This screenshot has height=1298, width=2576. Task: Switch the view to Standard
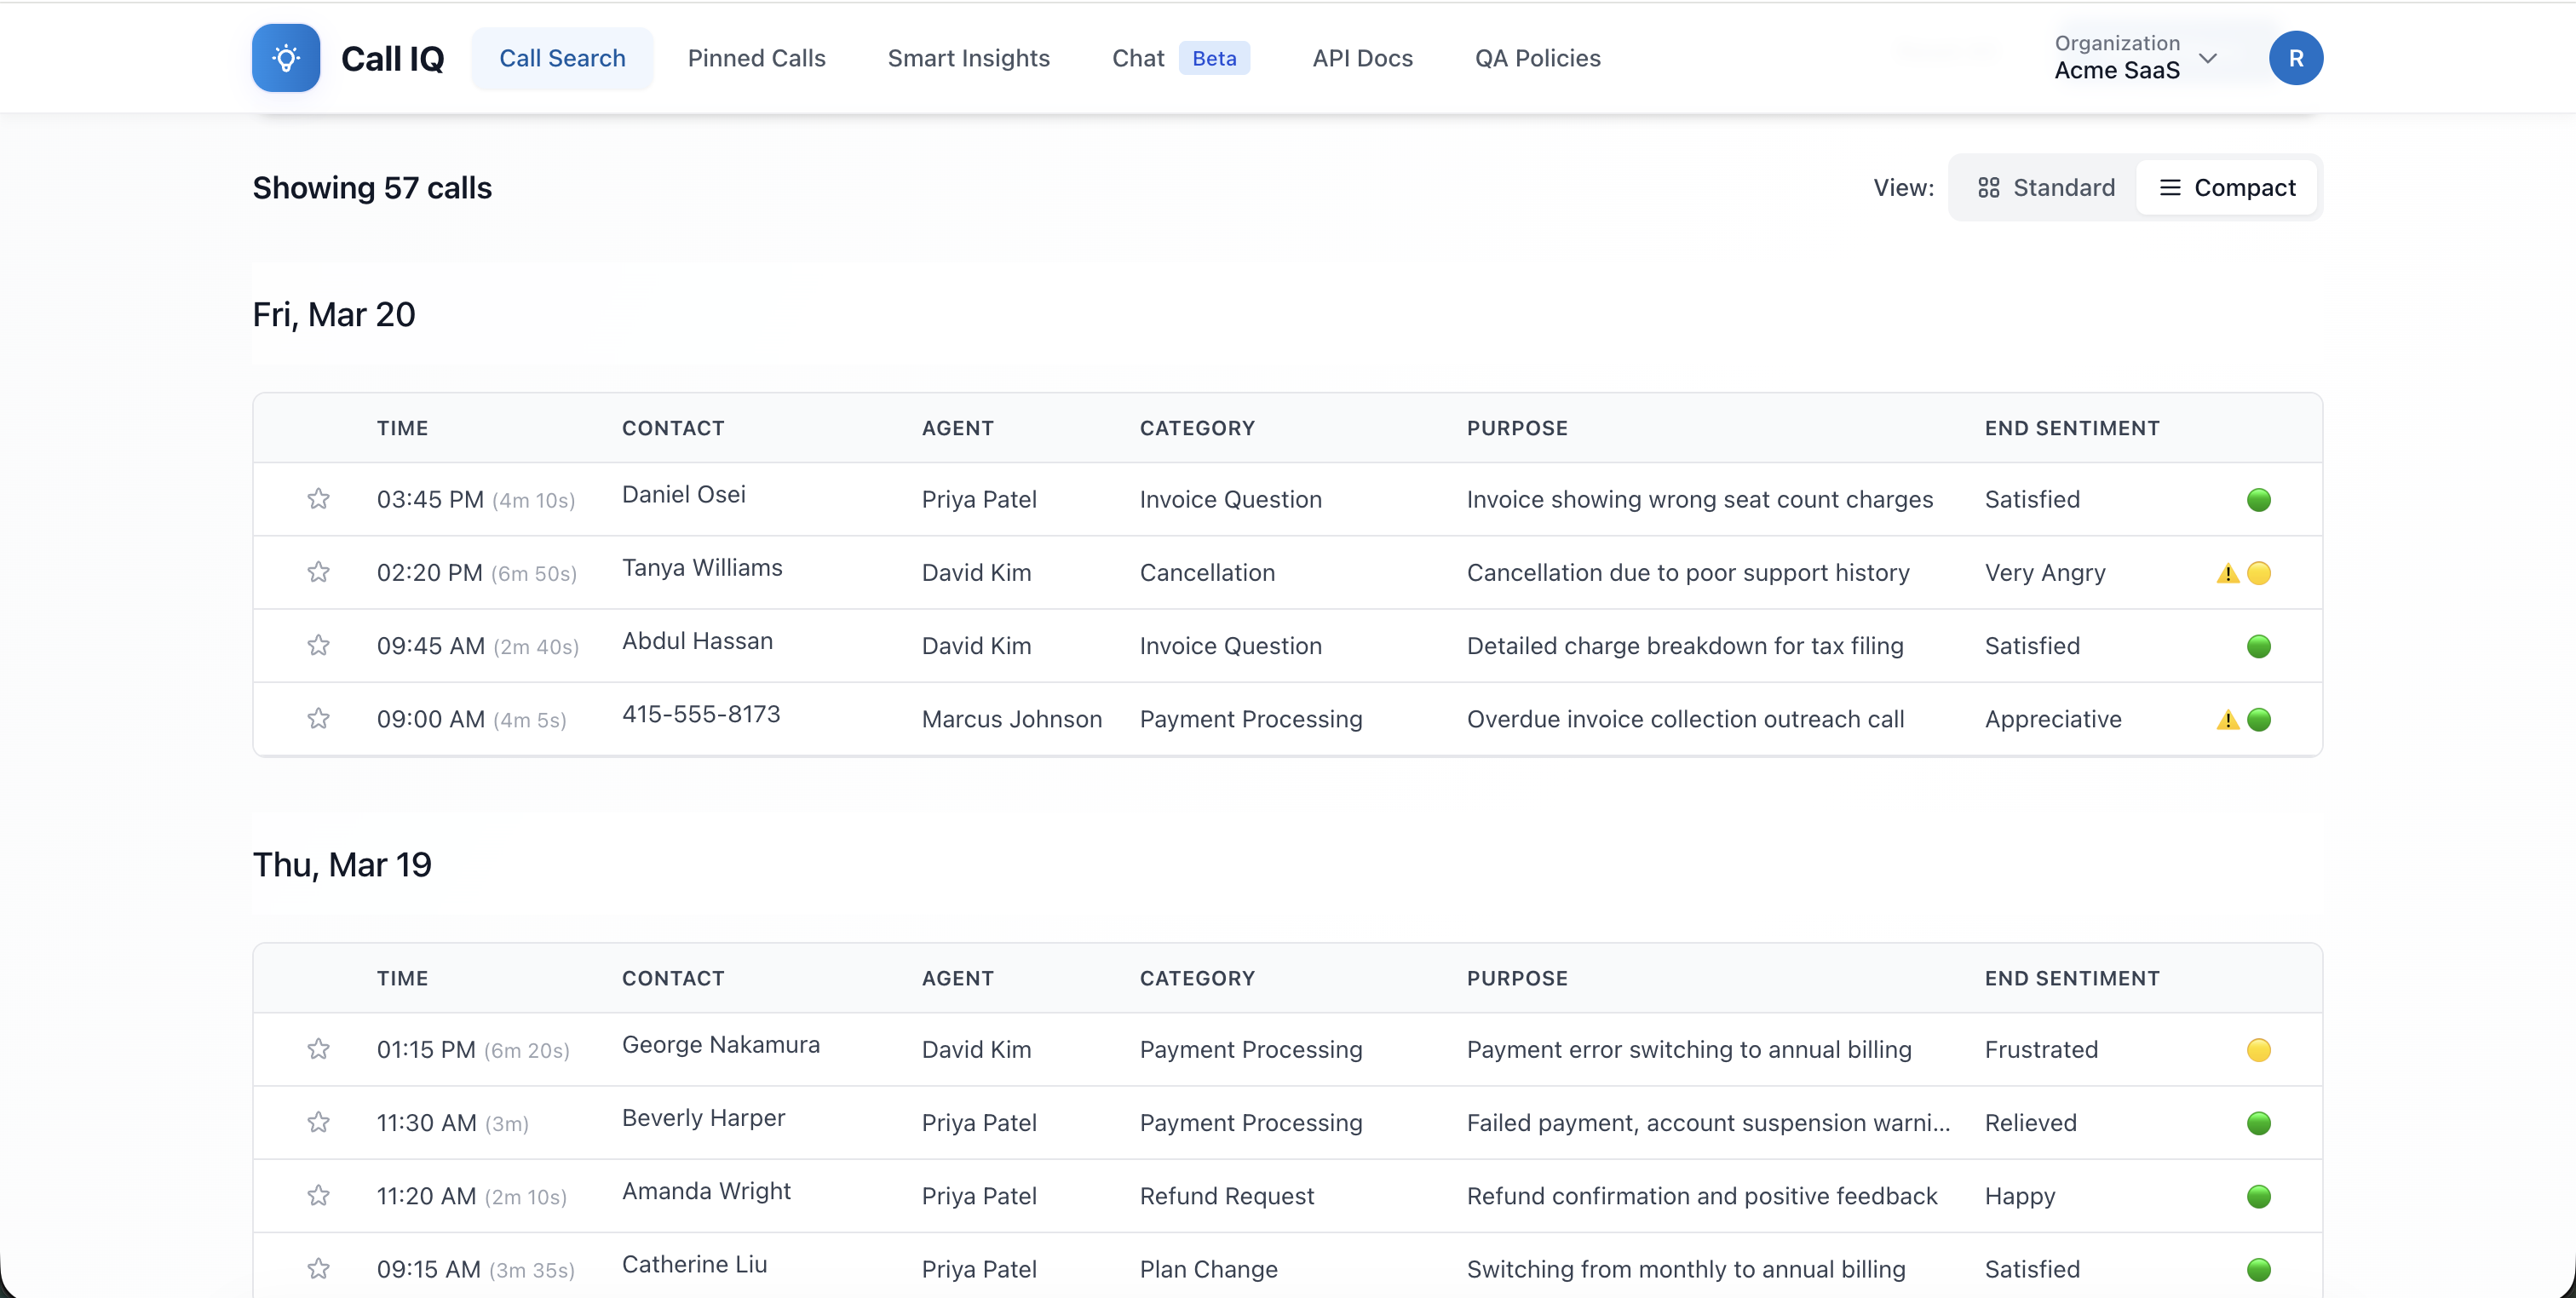[2043, 187]
